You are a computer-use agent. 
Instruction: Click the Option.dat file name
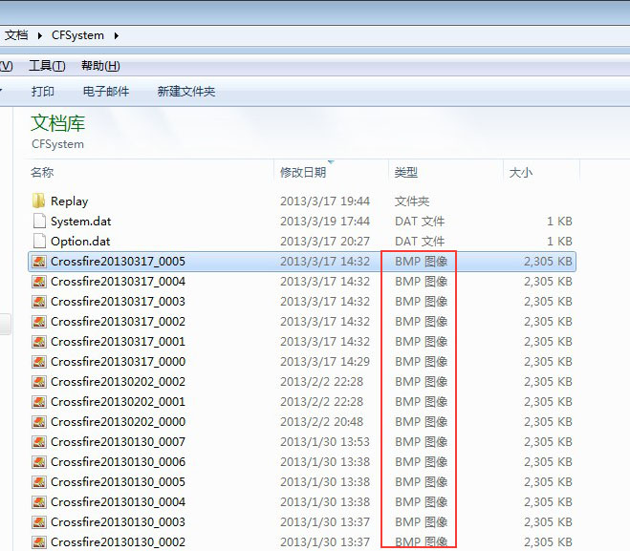tap(80, 242)
